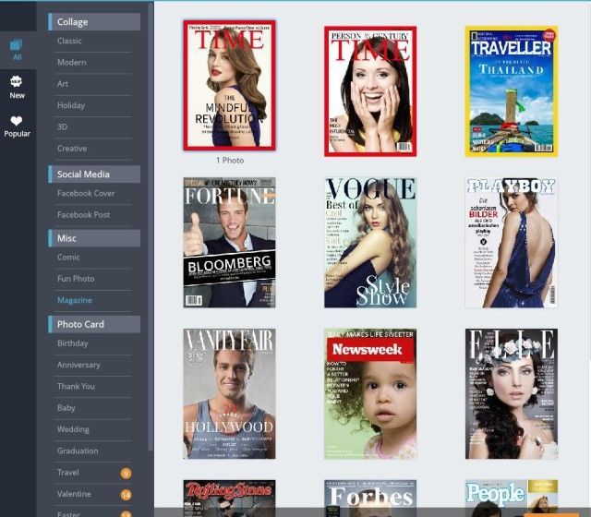Open the Travel badge showing 9

click(x=127, y=473)
